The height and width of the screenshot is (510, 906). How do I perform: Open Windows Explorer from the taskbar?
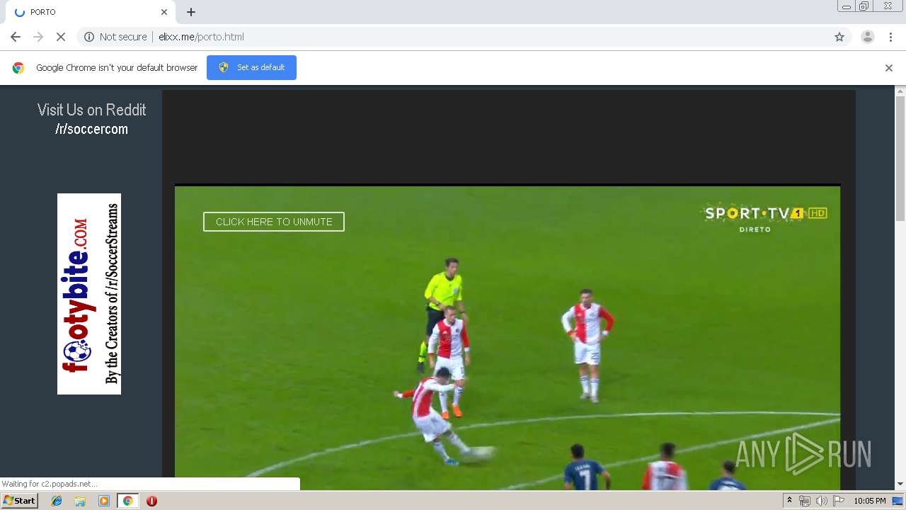click(80, 501)
